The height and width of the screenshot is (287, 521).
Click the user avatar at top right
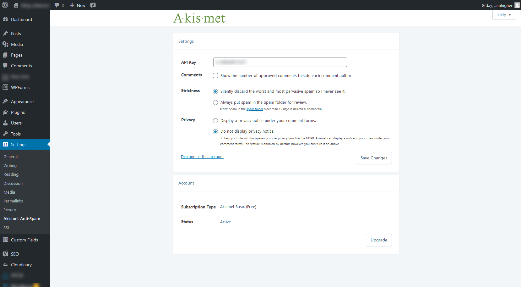517,5
